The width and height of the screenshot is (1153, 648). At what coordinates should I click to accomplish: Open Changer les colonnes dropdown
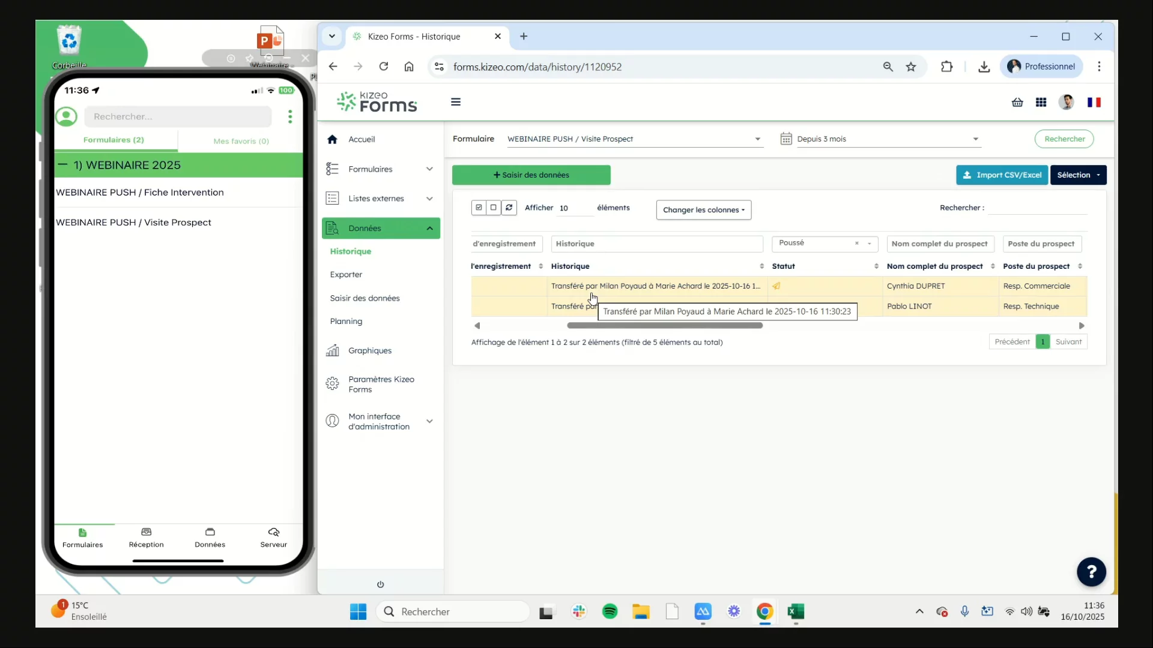(x=703, y=210)
